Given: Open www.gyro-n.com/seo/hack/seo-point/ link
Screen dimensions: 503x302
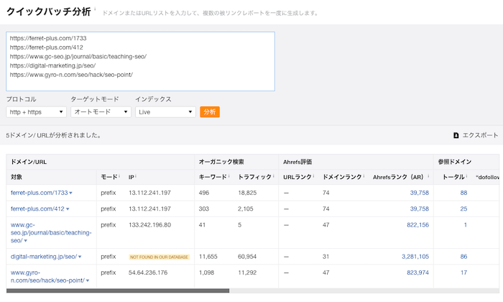Looking at the screenshot, I should (x=47, y=276).
